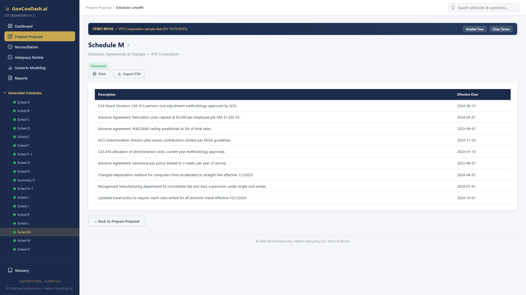Click Back to Prepare Proposal
The width and height of the screenshot is (526, 295).
tap(116, 221)
